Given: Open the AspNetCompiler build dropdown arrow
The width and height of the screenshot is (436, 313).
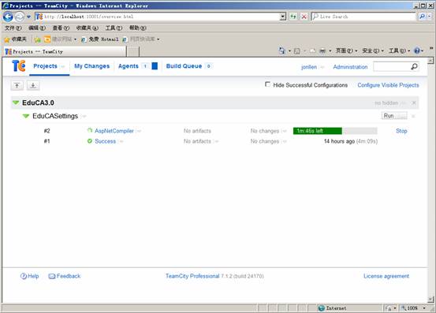Looking at the screenshot, I should point(139,131).
